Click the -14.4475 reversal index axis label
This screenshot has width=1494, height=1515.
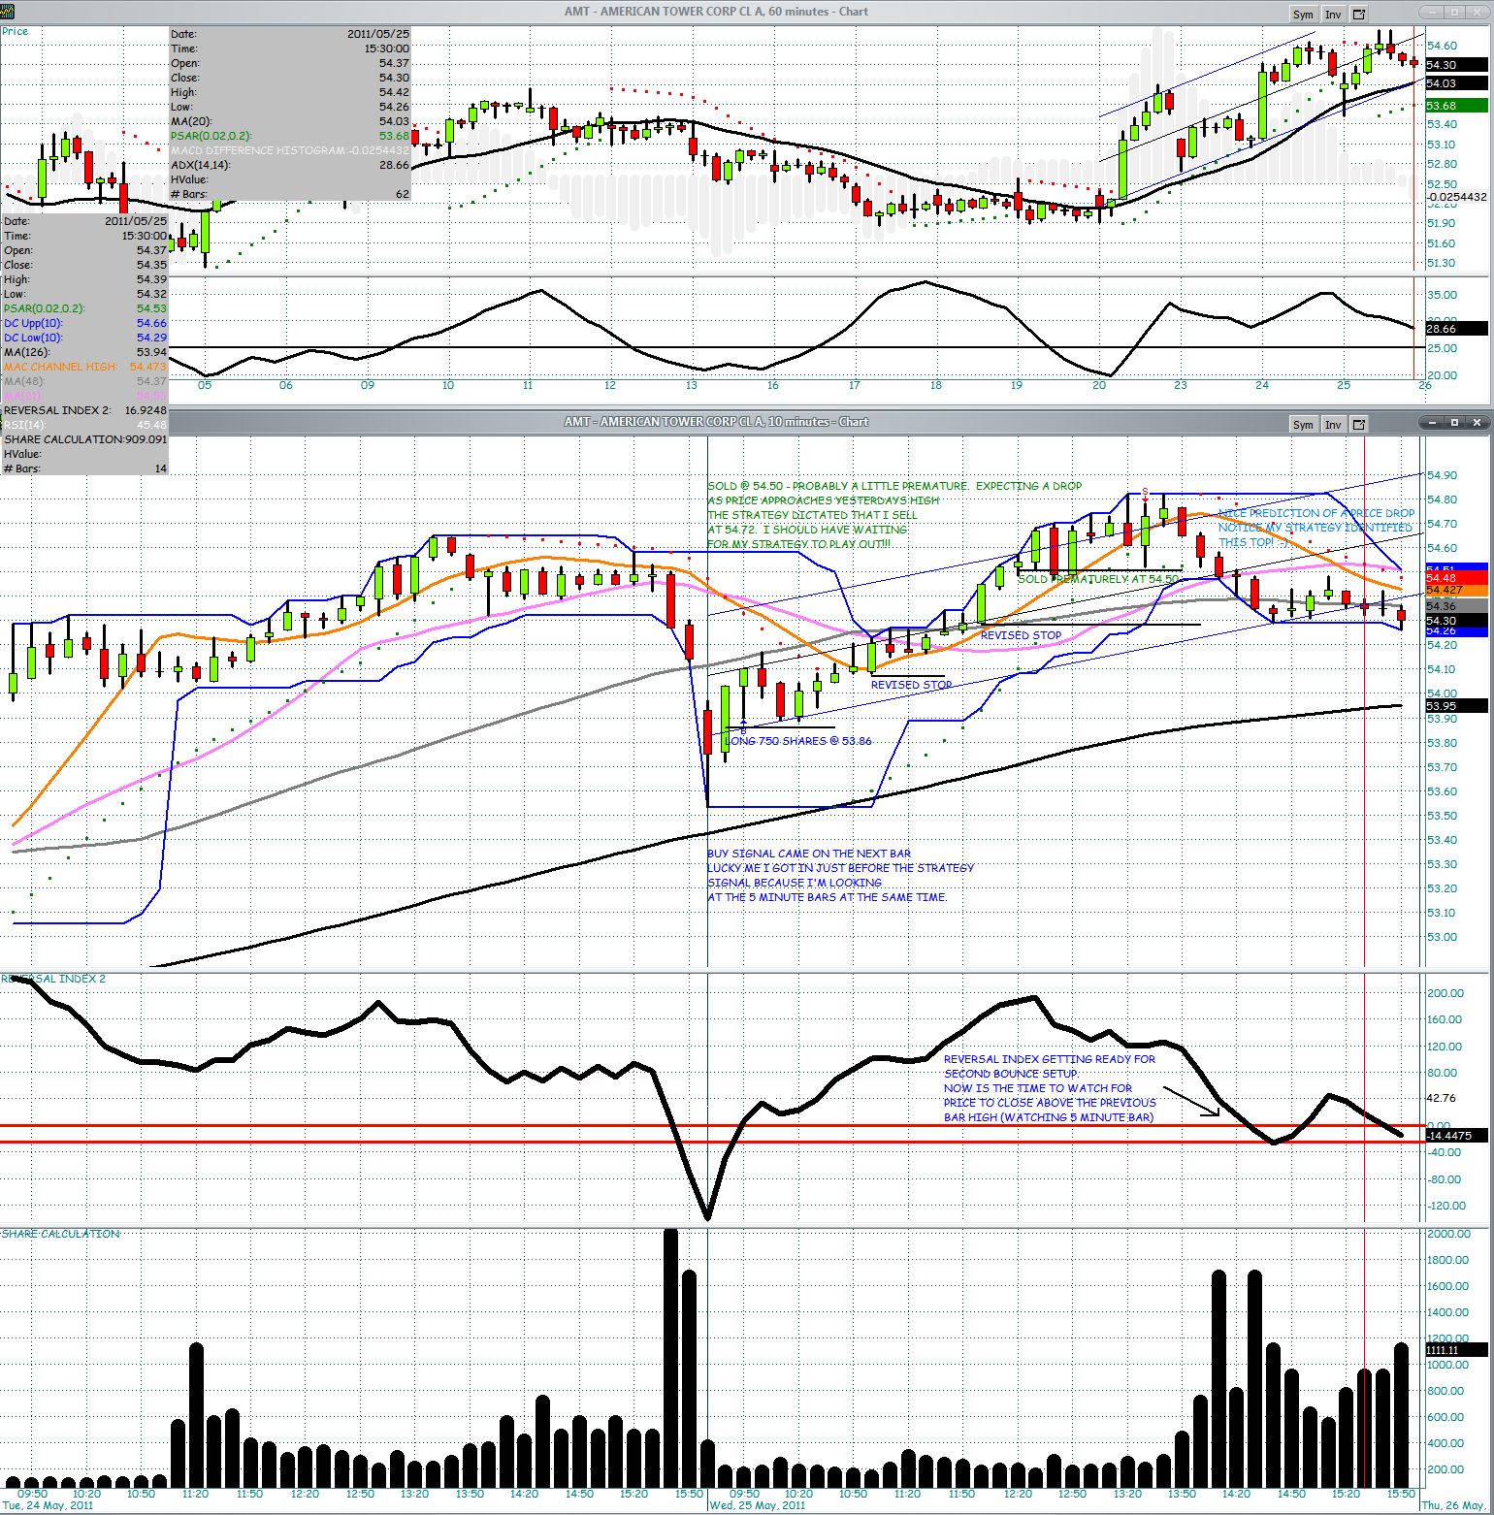[x=1456, y=1136]
